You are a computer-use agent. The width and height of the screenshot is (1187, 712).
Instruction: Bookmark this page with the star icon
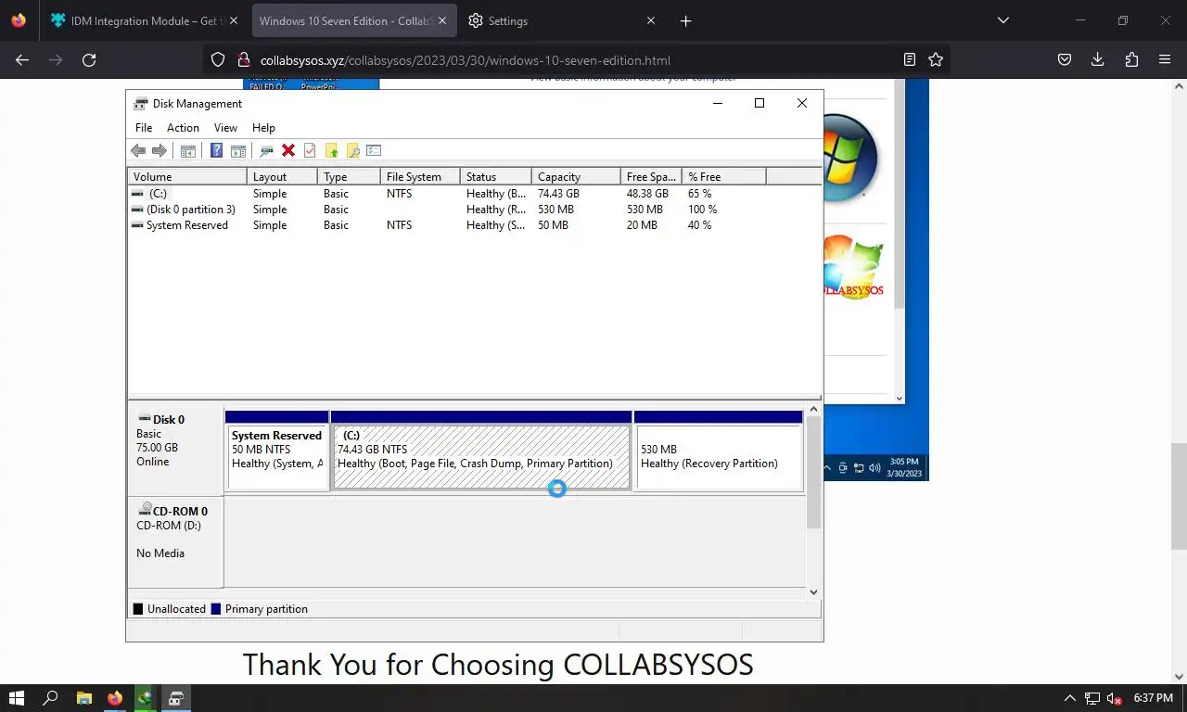[936, 60]
